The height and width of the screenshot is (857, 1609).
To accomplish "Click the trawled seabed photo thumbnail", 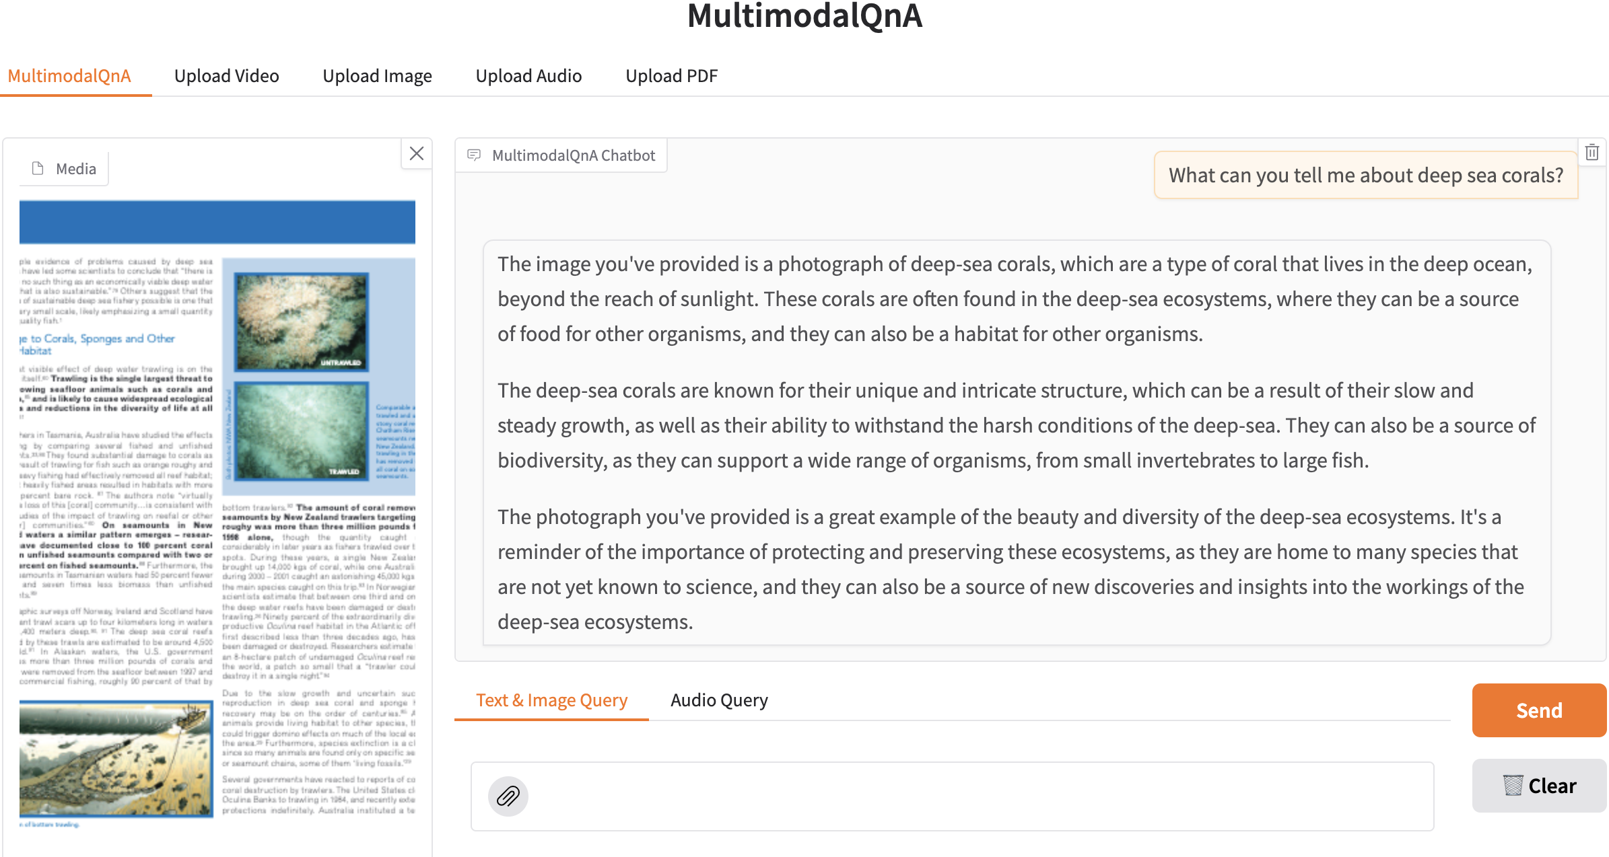I will 301,431.
